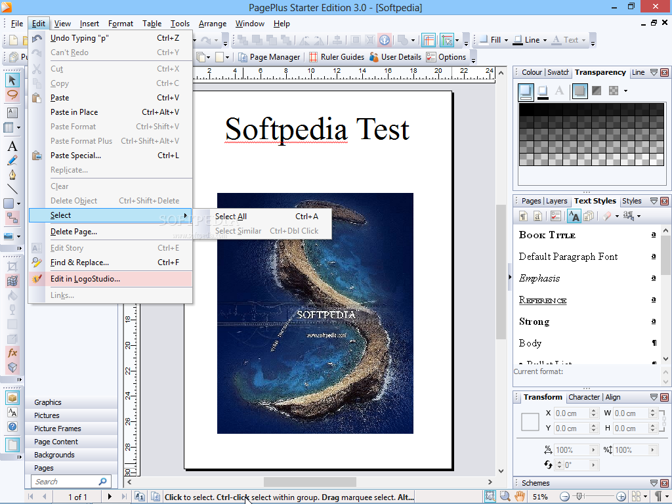
Task: Click the Paste icon in Edit menu
Action: (x=37, y=98)
